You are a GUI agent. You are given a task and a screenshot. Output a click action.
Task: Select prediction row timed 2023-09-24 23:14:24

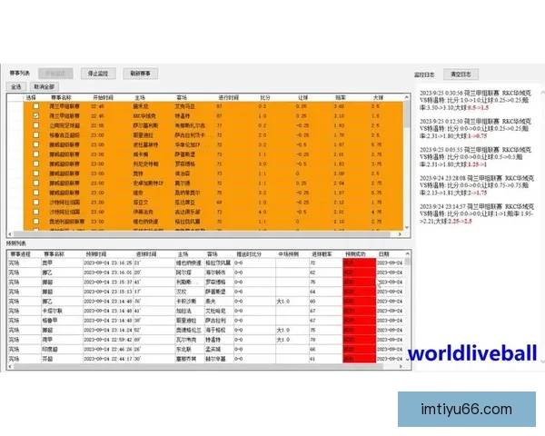pos(205,330)
